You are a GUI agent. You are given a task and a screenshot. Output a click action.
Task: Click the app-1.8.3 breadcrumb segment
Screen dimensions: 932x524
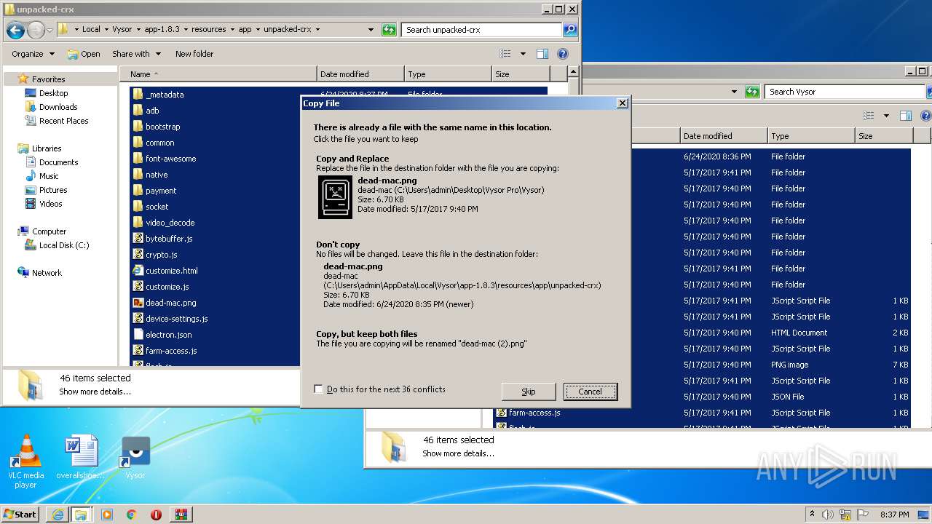pyautogui.click(x=162, y=30)
